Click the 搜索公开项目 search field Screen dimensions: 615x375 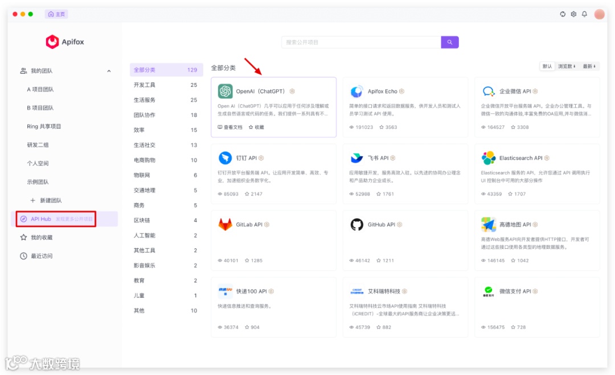(361, 42)
